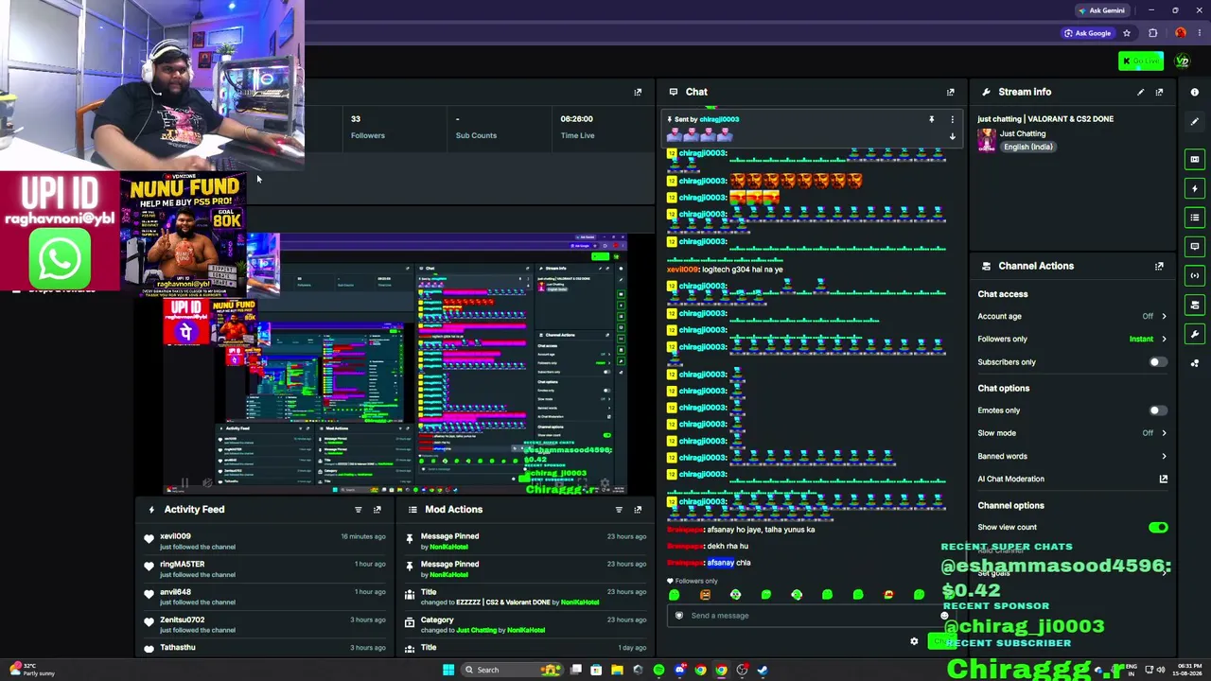Filter the Activity Feed
The height and width of the screenshot is (681, 1211).
[x=358, y=510]
